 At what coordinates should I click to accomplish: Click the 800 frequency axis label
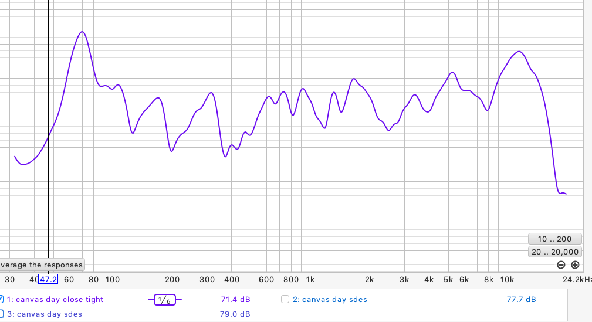[x=291, y=279]
